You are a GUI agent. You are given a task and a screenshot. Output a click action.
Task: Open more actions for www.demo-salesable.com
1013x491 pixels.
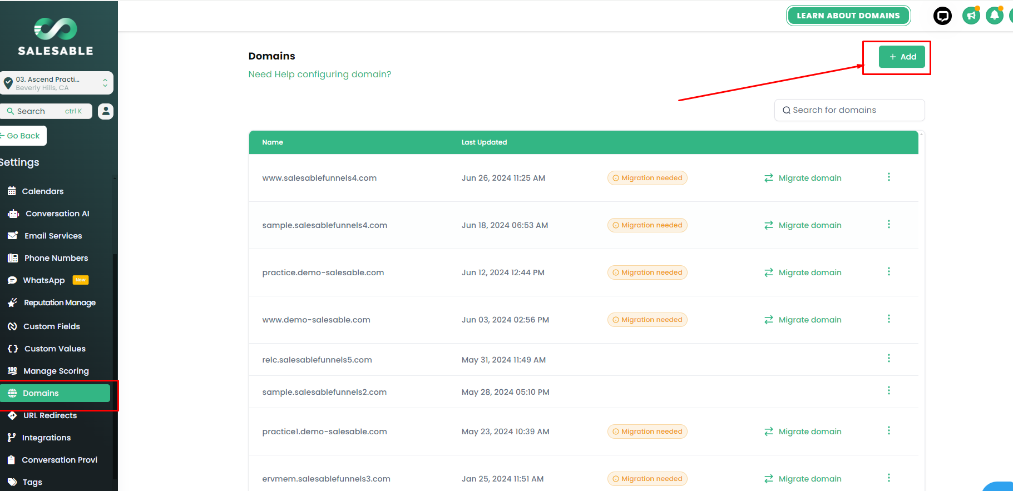tap(888, 319)
